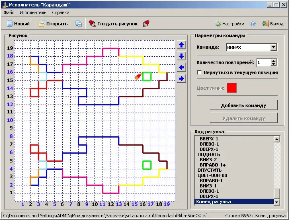Close the Исполнитель Карандаш window
289x220 pixels.
(x=283, y=5)
